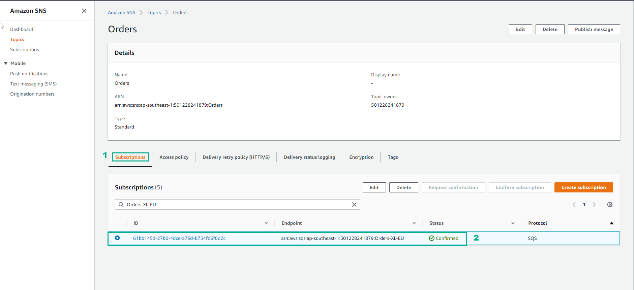Close the Amazon SNS navigation panel
This screenshot has width=634, height=290.
[x=84, y=11]
